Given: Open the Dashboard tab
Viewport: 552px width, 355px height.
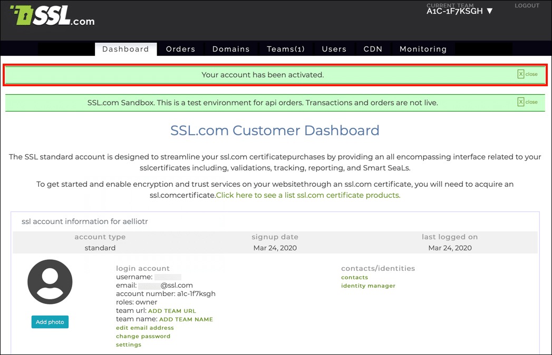Looking at the screenshot, I should point(125,49).
